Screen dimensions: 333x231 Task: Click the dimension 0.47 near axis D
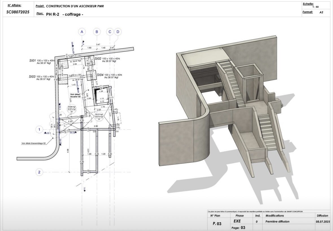pyautogui.click(x=112, y=48)
